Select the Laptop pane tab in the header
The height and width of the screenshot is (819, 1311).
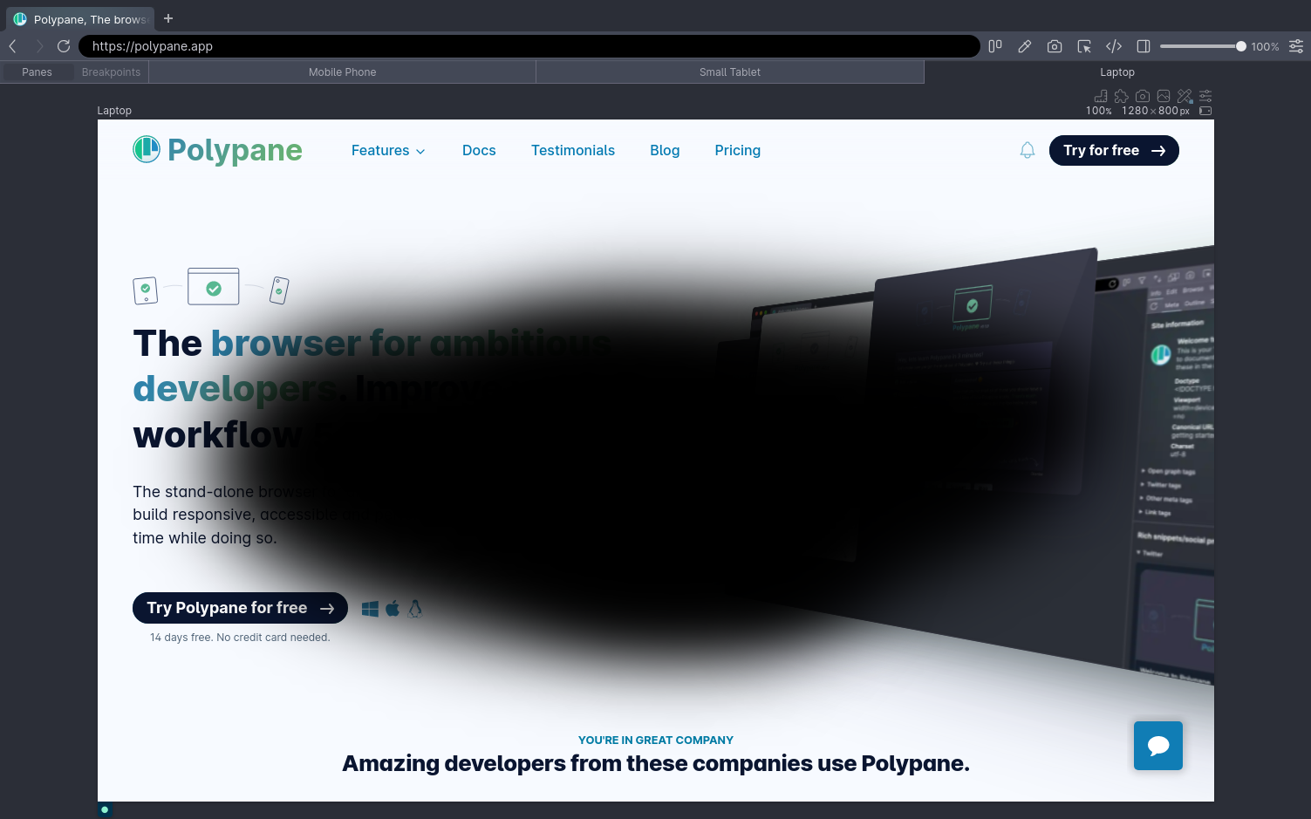click(x=1117, y=72)
